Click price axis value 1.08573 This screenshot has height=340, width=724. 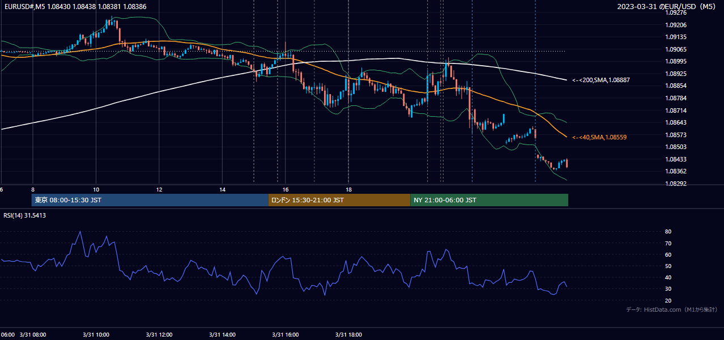pyautogui.click(x=676, y=135)
